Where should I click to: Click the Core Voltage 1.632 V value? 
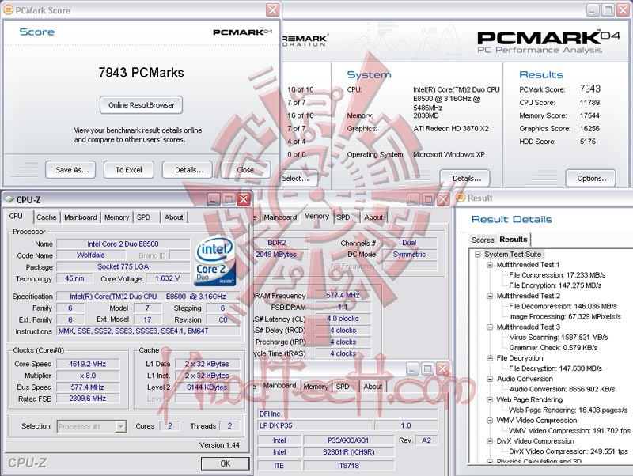167,278
